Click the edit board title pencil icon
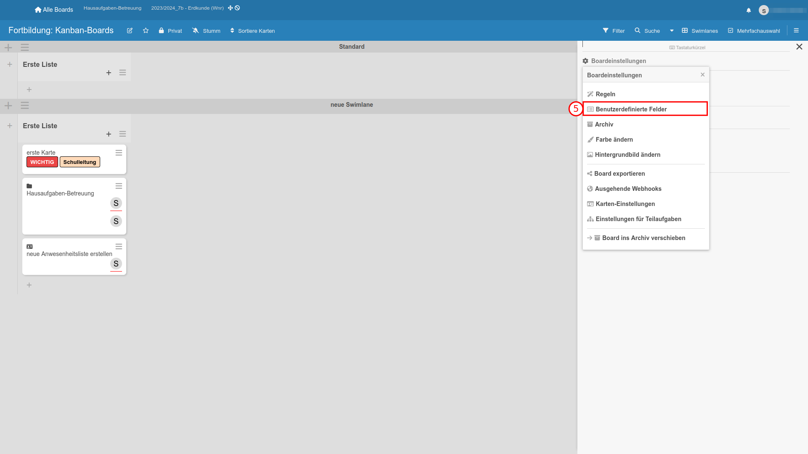This screenshot has height=454, width=808. tap(130, 31)
